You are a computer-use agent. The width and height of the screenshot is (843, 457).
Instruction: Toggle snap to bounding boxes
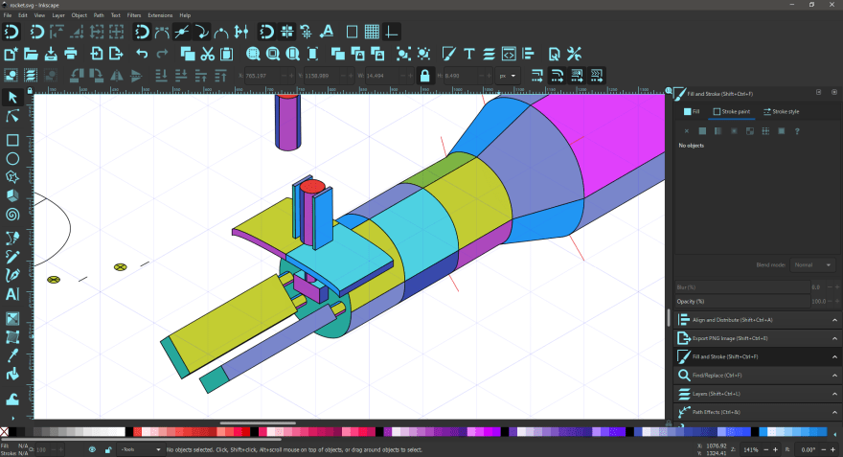click(x=36, y=32)
